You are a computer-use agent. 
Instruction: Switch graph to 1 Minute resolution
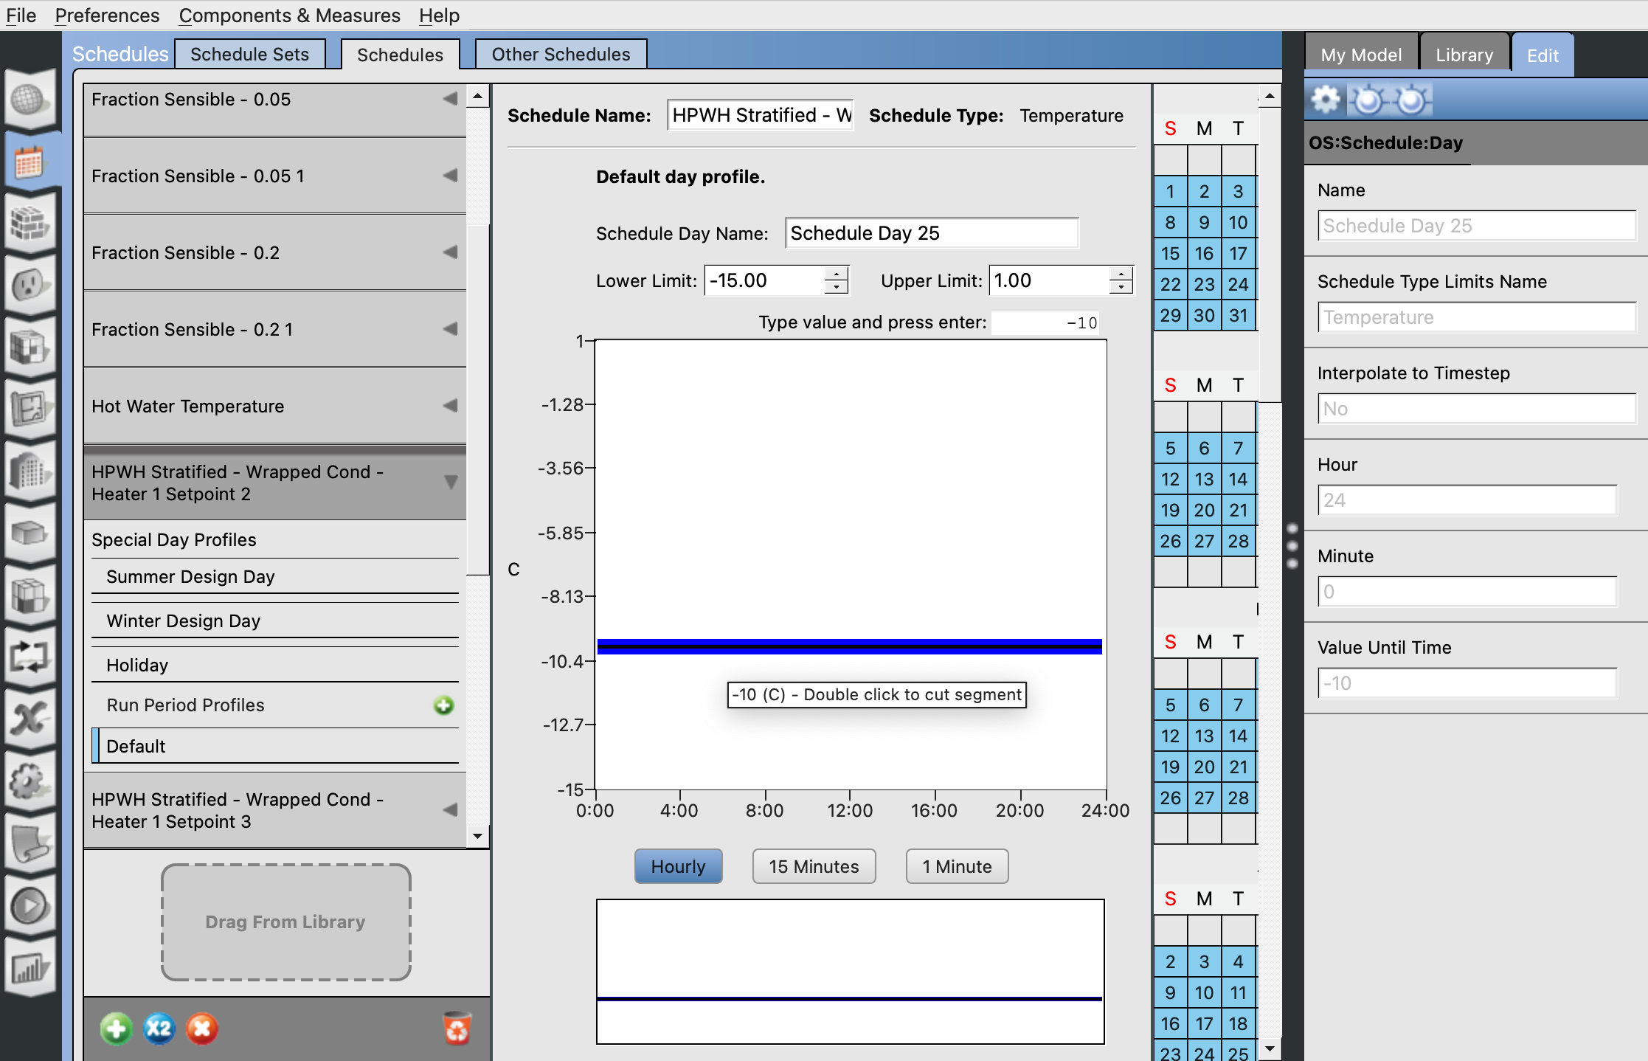pyautogui.click(x=957, y=866)
